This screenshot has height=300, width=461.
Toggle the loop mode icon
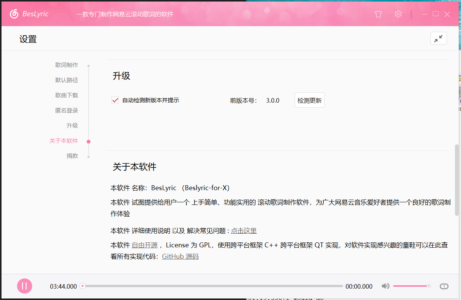pos(444,286)
